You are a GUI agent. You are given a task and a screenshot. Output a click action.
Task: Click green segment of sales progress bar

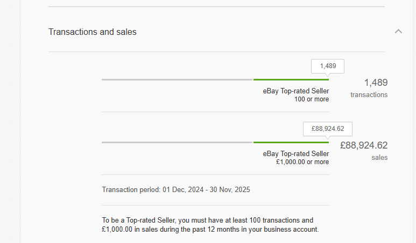coord(291,142)
